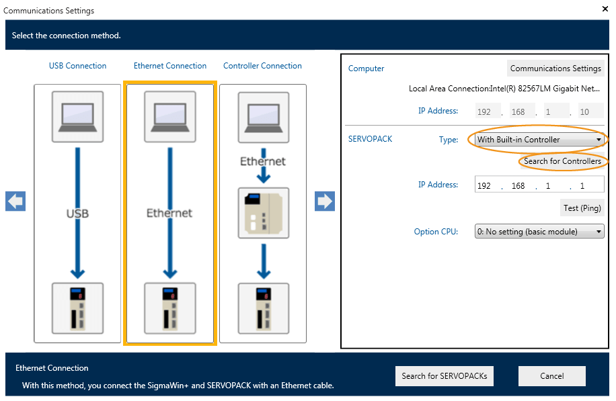Screen dimensions: 616x401
Task: Select Controller Connection method label
Action: coord(262,66)
